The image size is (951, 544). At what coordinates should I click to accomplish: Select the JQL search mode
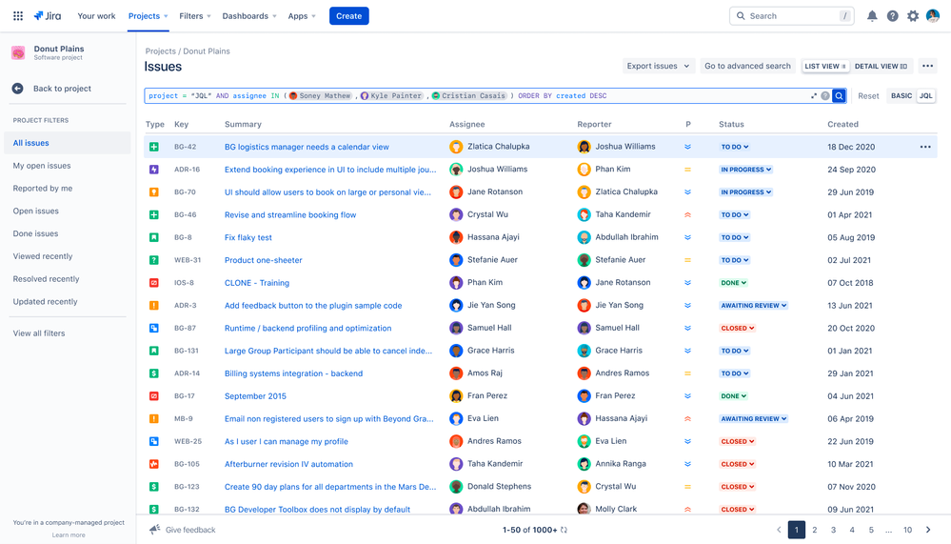pyautogui.click(x=925, y=96)
